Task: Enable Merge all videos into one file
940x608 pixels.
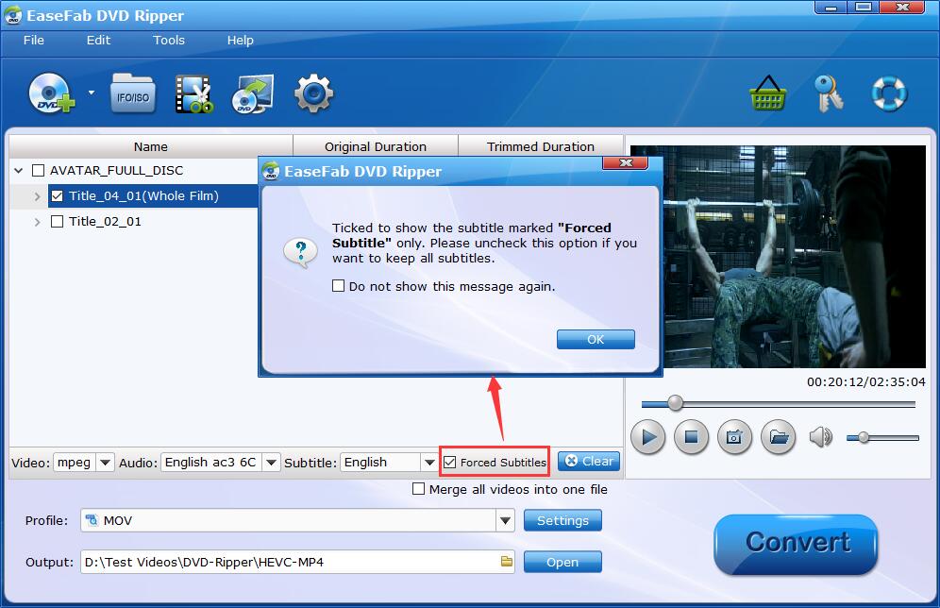Action: (x=418, y=489)
